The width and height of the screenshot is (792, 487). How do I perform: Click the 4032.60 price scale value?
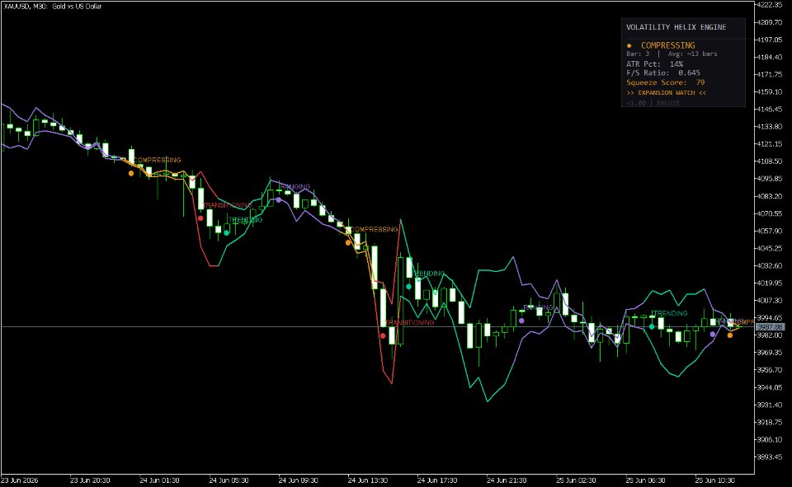[770, 266]
